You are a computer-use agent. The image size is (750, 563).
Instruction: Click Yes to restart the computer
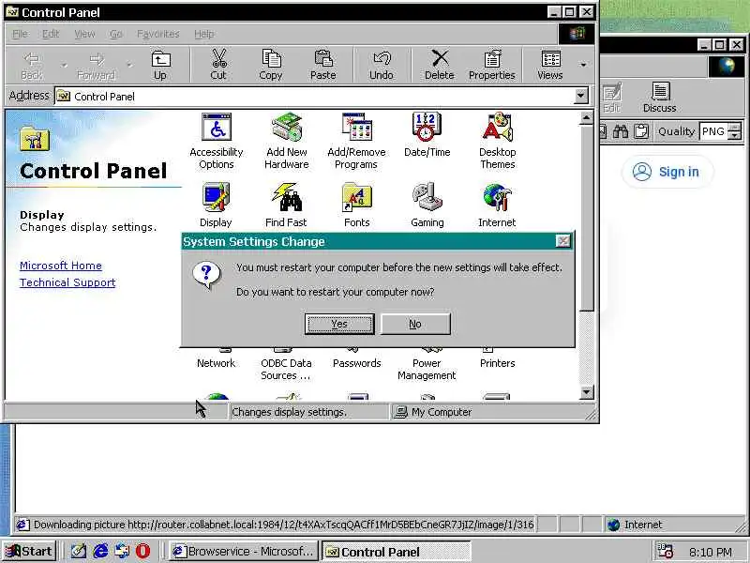click(339, 324)
